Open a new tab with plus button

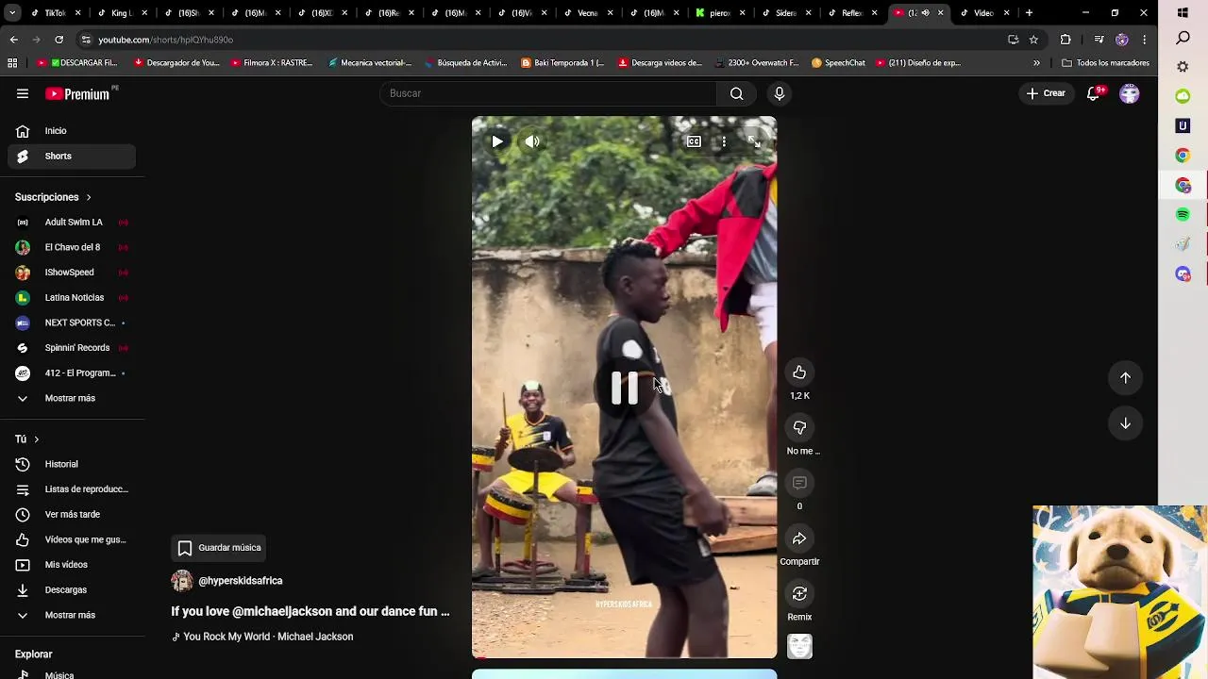1029,13
